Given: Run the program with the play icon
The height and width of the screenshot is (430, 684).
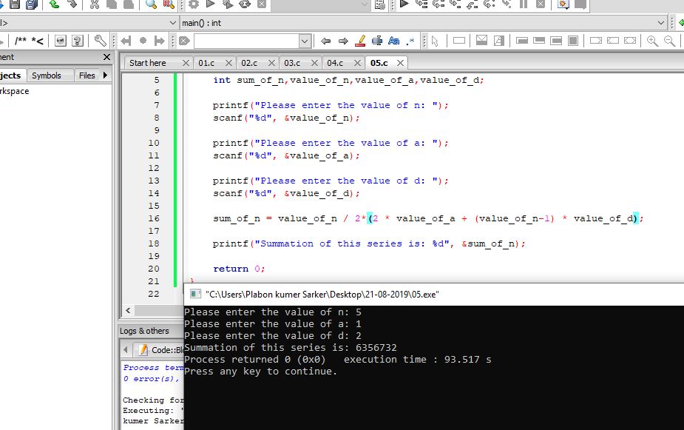Looking at the screenshot, I should click(x=210, y=4).
